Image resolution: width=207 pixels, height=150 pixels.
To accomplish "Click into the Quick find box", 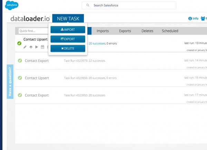I will coord(34,31).
